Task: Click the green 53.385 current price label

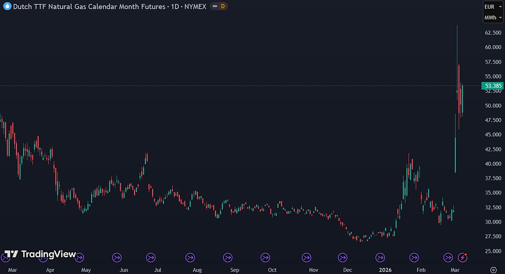Action: coord(493,85)
